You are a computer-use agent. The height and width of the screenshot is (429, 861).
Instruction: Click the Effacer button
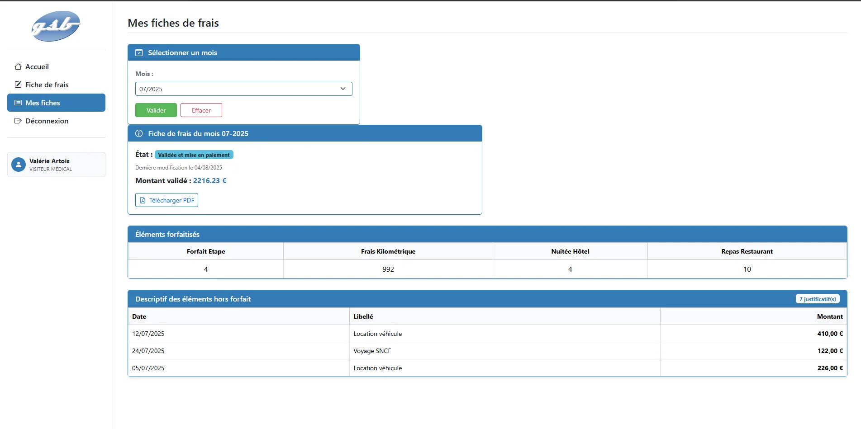(x=201, y=110)
